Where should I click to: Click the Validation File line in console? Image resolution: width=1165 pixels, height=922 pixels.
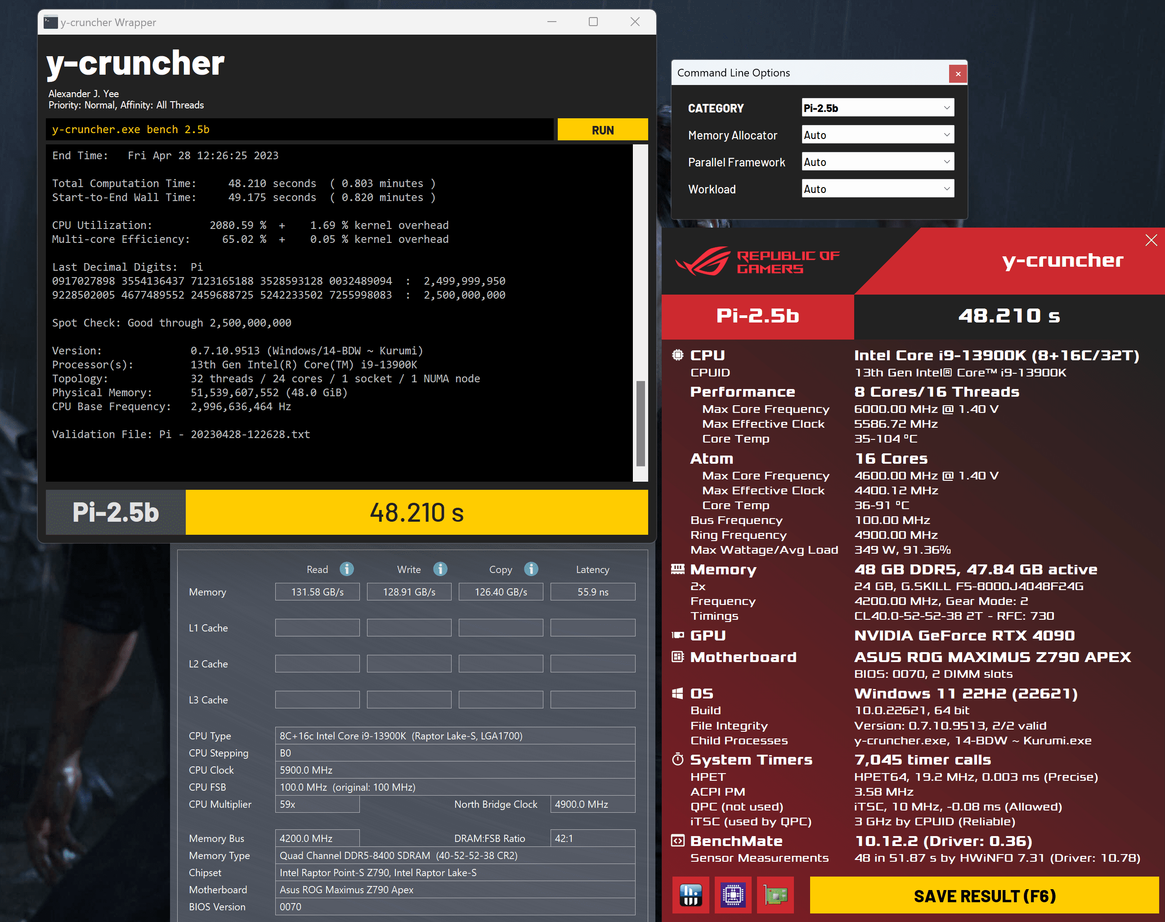coord(181,434)
